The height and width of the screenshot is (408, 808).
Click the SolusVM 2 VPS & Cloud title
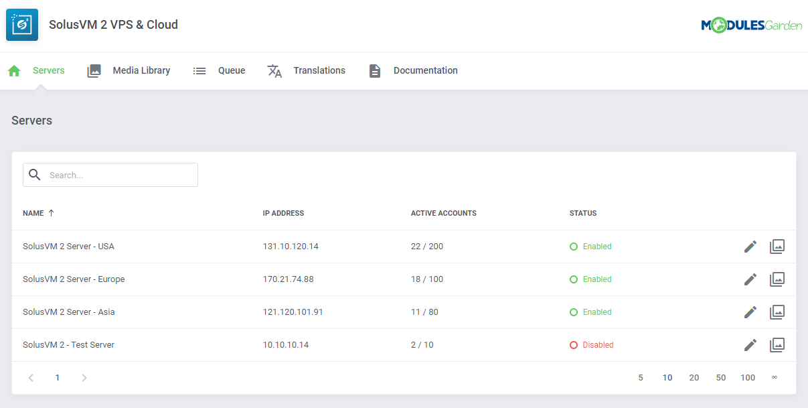113,25
